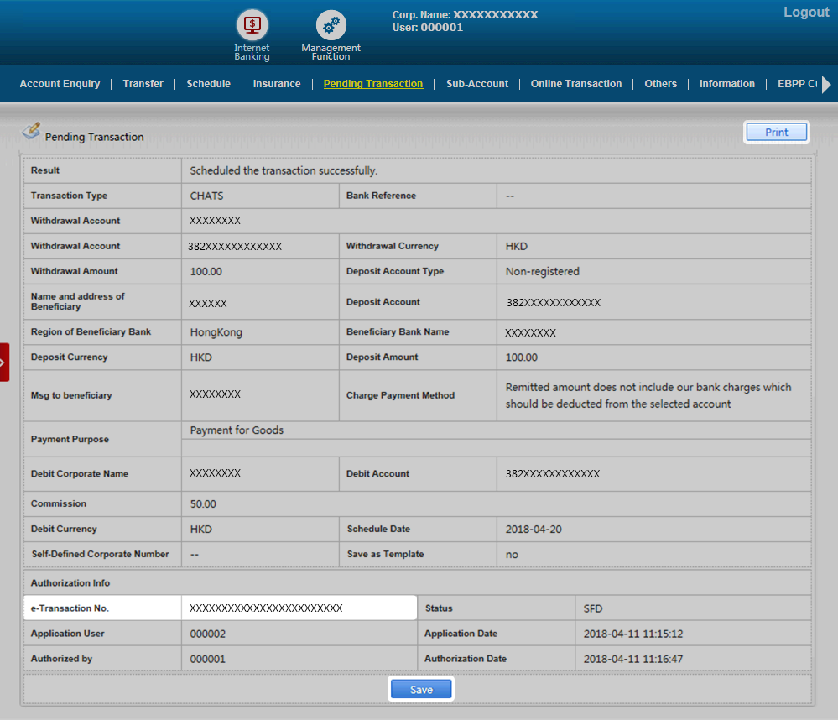Click the Pending Transaction pencil icon
This screenshot has width=838, height=720.
point(31,131)
